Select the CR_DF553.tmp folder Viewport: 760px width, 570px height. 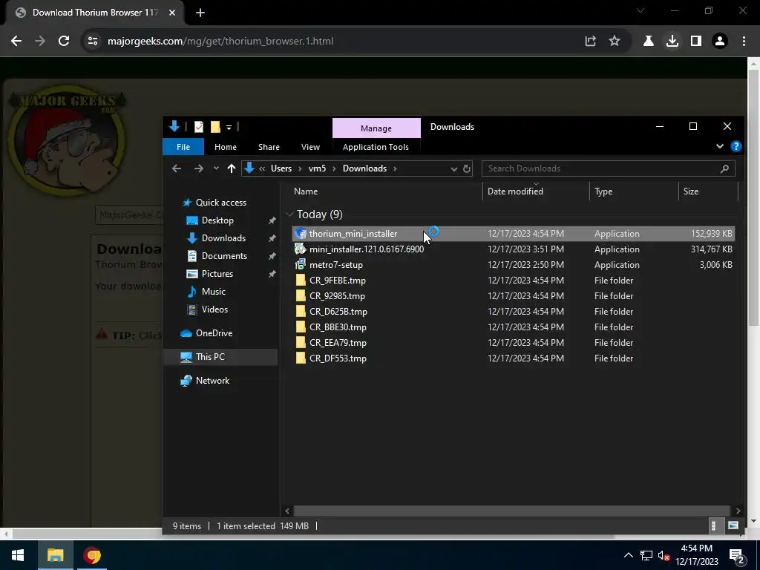[x=514, y=358]
